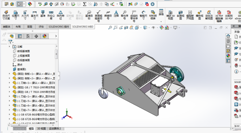The height and width of the screenshot is (133, 241).
Task: Select the 模型 bottom tab
Action: [31, 129]
